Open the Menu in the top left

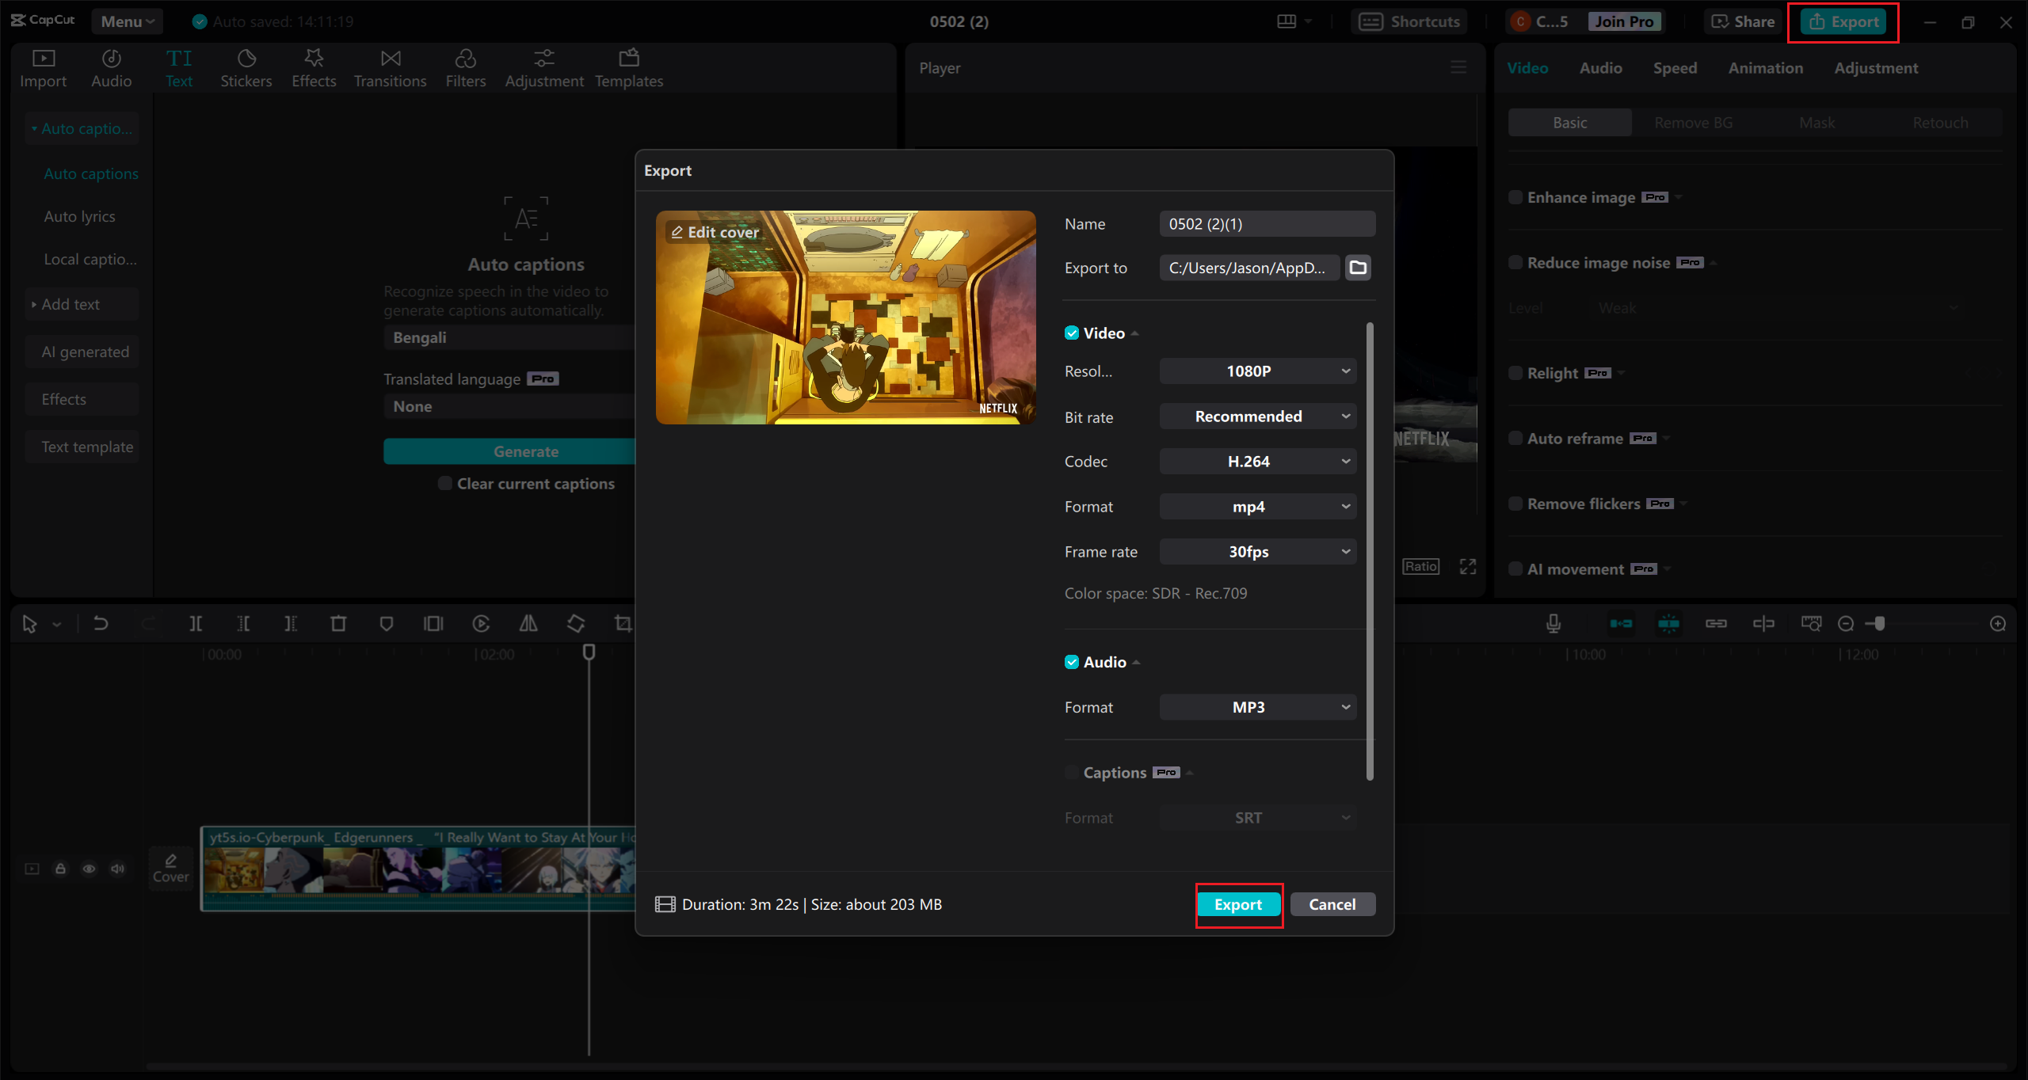pos(127,21)
